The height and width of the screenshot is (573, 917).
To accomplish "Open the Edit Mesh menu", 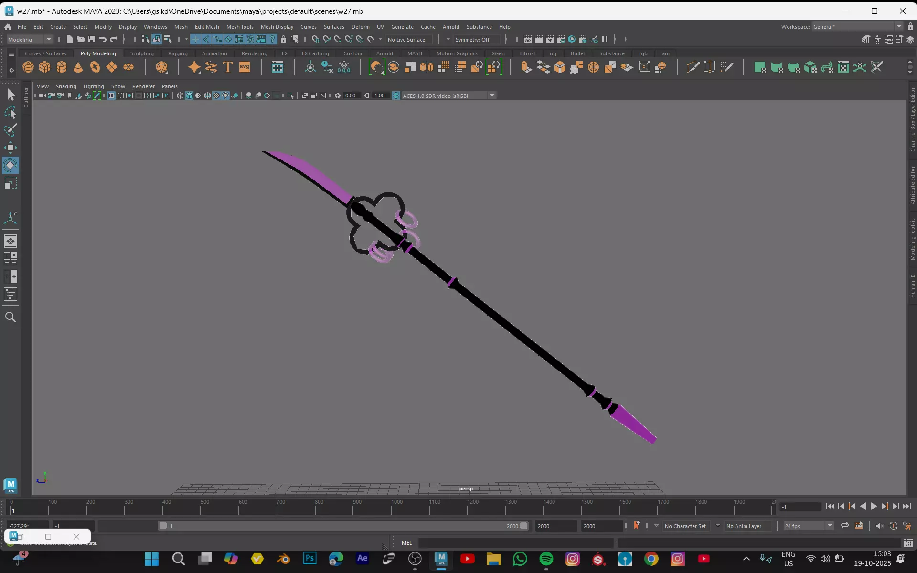I will pos(207,27).
